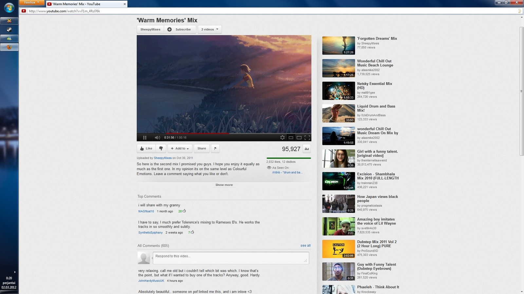Open the Add to dropdown
This screenshot has height=294, width=524.
pyautogui.click(x=180, y=148)
